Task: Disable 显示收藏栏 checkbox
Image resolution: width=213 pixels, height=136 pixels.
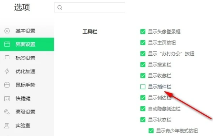Action: pos(143,76)
